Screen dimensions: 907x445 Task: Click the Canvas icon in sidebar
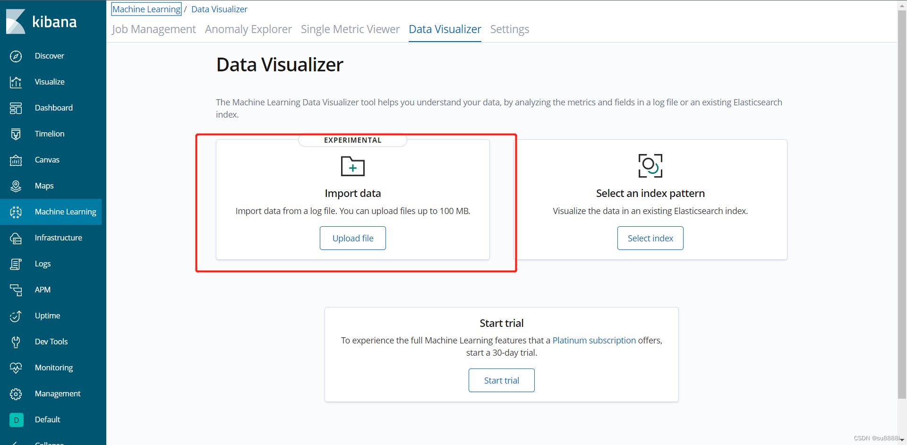(16, 160)
